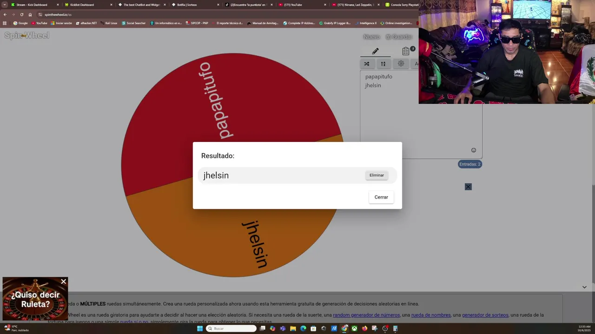Open Microsoft Store from the taskbar
Image resolution: width=595 pixels, height=334 pixels.
pos(313,328)
